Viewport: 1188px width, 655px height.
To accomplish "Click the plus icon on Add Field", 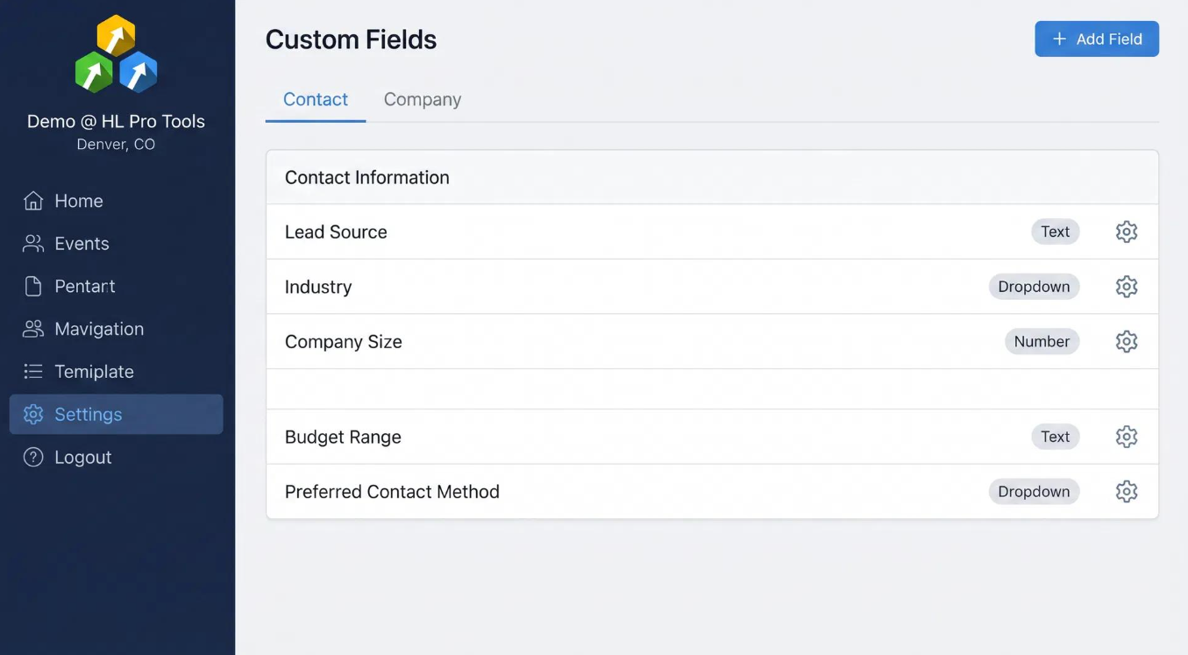I will pos(1059,39).
